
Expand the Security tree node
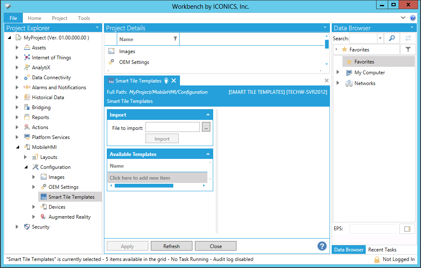coord(17,227)
